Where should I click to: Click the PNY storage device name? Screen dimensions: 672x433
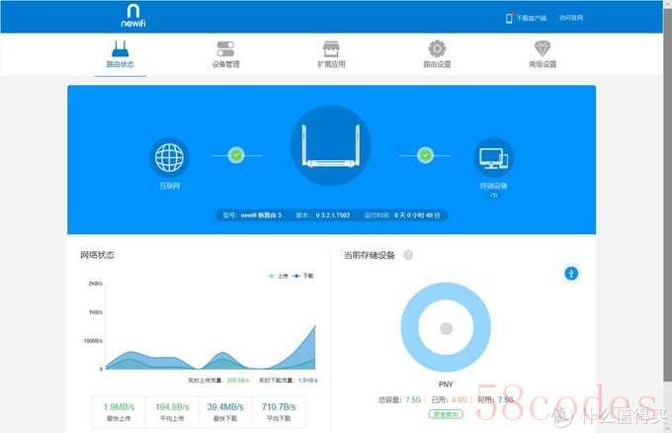446,385
